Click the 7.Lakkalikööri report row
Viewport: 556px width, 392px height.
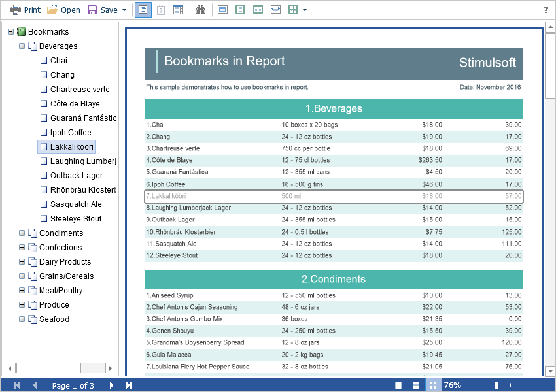(x=334, y=196)
